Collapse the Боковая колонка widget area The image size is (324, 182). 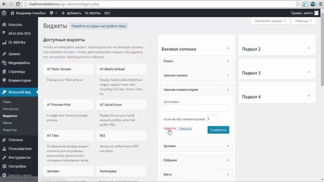(x=228, y=49)
